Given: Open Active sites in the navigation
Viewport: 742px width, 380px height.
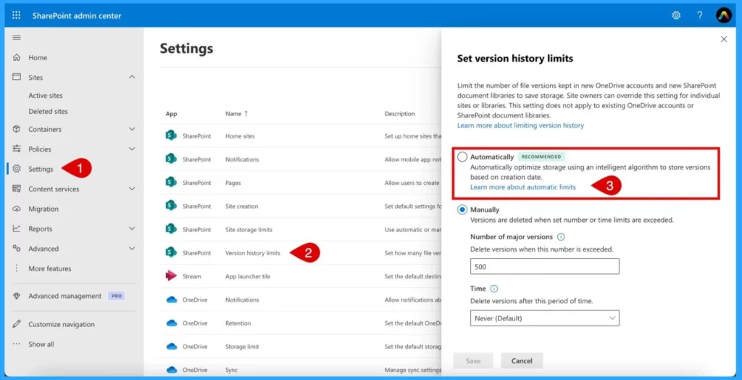Looking at the screenshot, I should (46, 95).
